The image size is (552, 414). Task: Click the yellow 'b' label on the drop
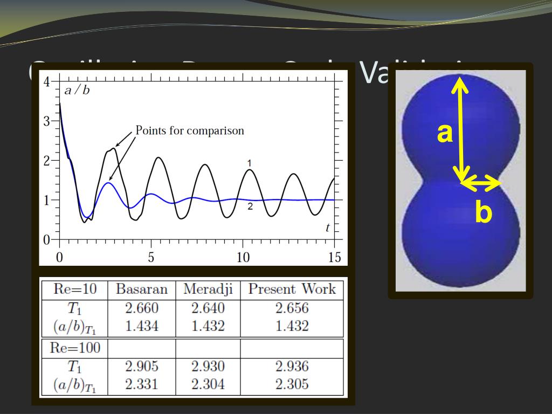[484, 212]
